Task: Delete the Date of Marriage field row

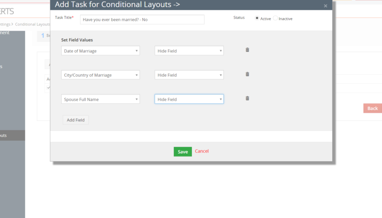Action: (x=247, y=50)
